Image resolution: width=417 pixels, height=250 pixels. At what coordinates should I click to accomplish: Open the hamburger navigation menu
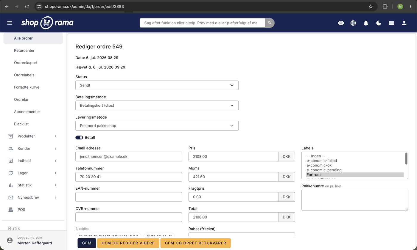[10, 23]
